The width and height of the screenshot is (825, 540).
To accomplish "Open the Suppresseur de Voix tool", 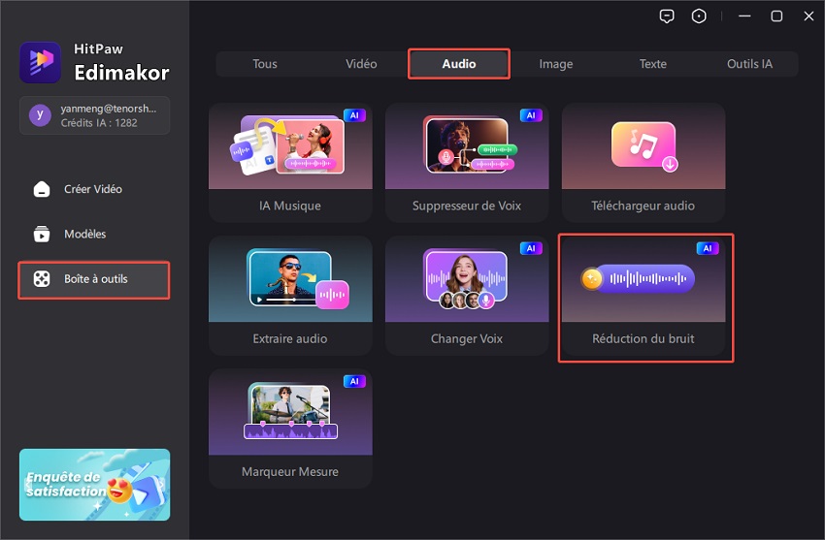I will click(467, 163).
